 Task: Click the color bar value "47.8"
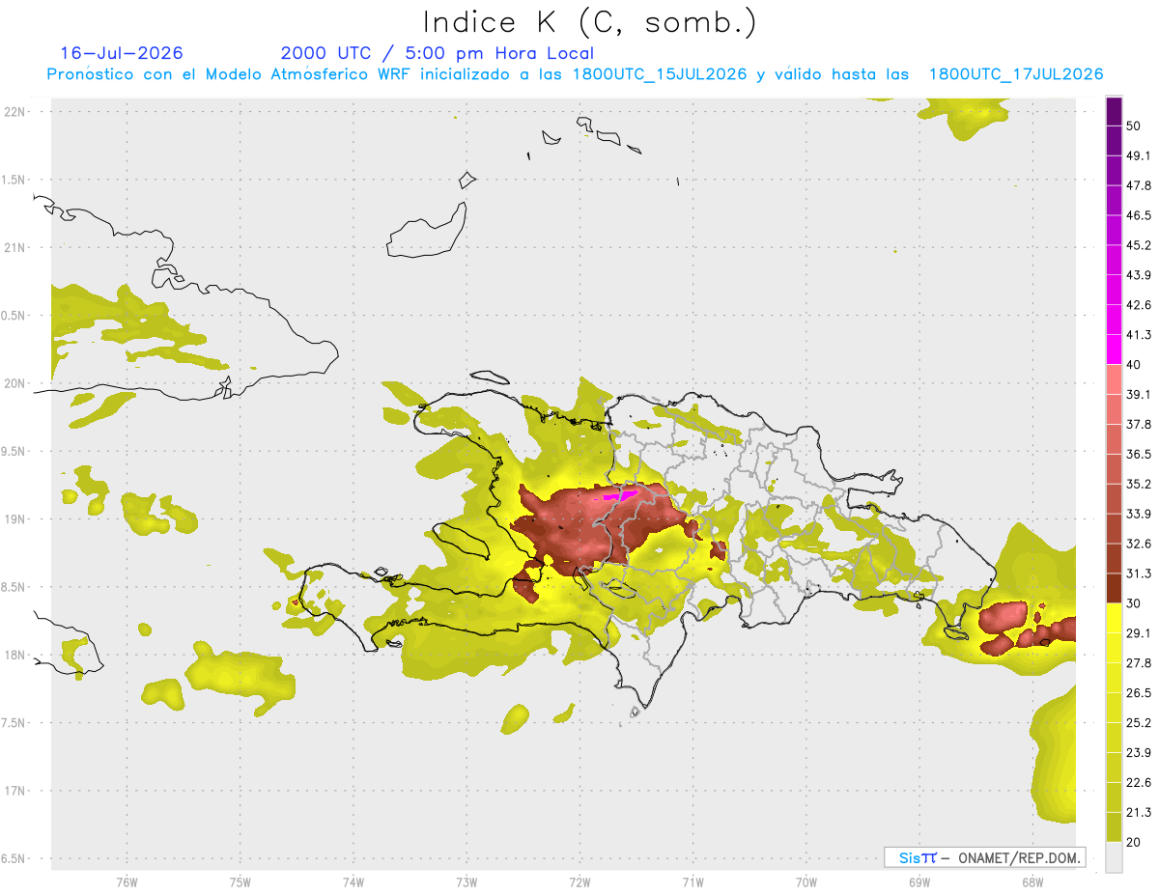1139,185
